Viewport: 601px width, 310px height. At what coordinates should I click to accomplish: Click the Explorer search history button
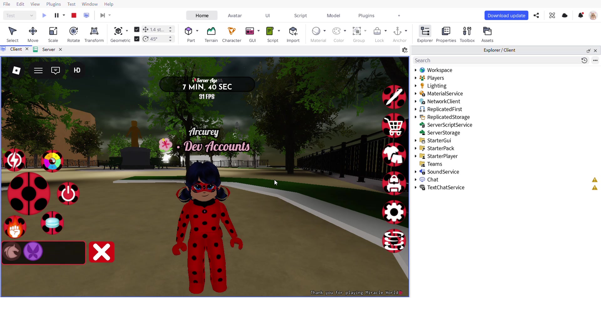[x=584, y=61]
